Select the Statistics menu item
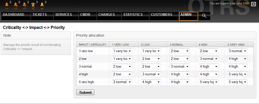 point(133,15)
